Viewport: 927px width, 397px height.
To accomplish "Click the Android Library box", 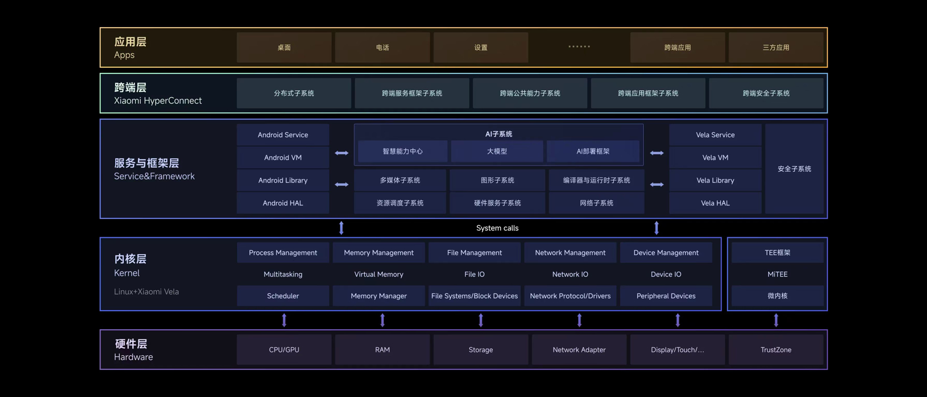I will pyautogui.click(x=283, y=180).
